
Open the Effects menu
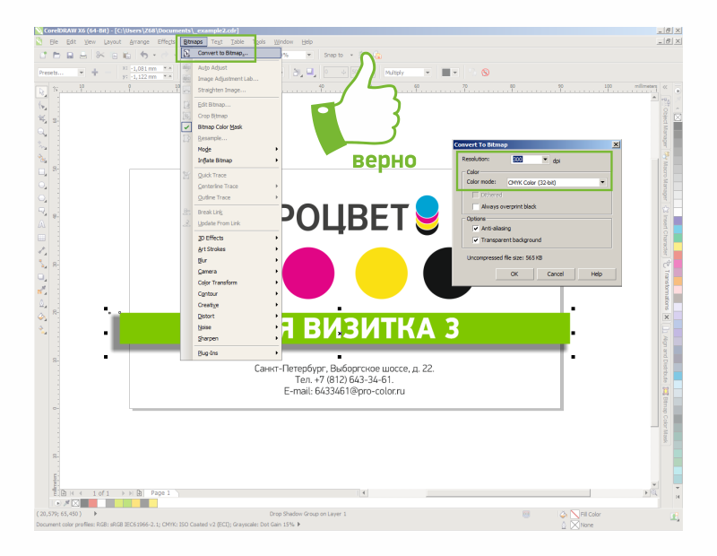pyautogui.click(x=166, y=41)
